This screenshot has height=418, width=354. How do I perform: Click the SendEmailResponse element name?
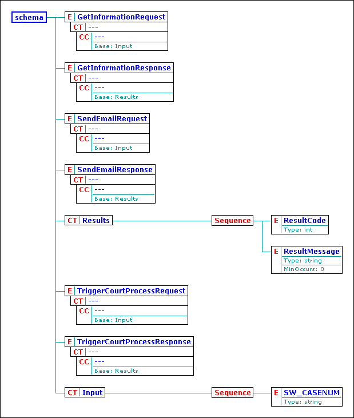(x=115, y=170)
